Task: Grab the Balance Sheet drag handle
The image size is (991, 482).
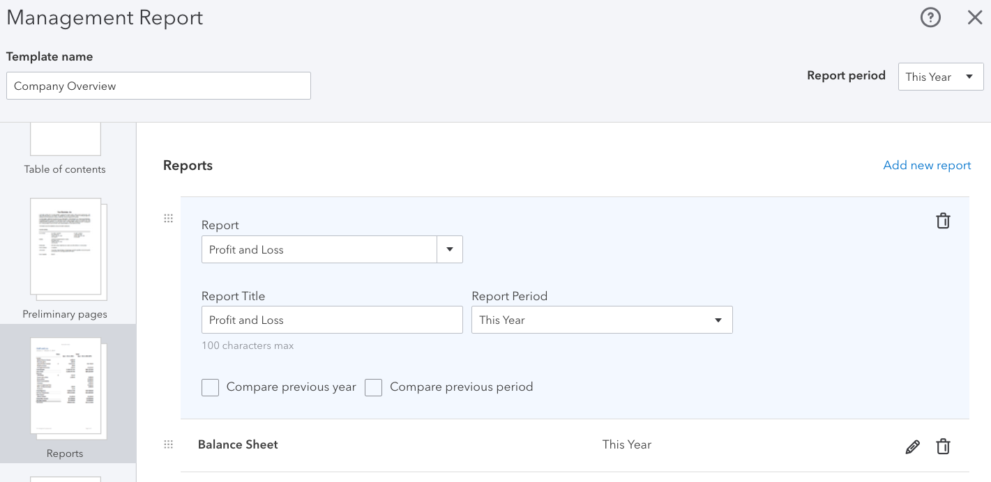Action: click(x=168, y=444)
